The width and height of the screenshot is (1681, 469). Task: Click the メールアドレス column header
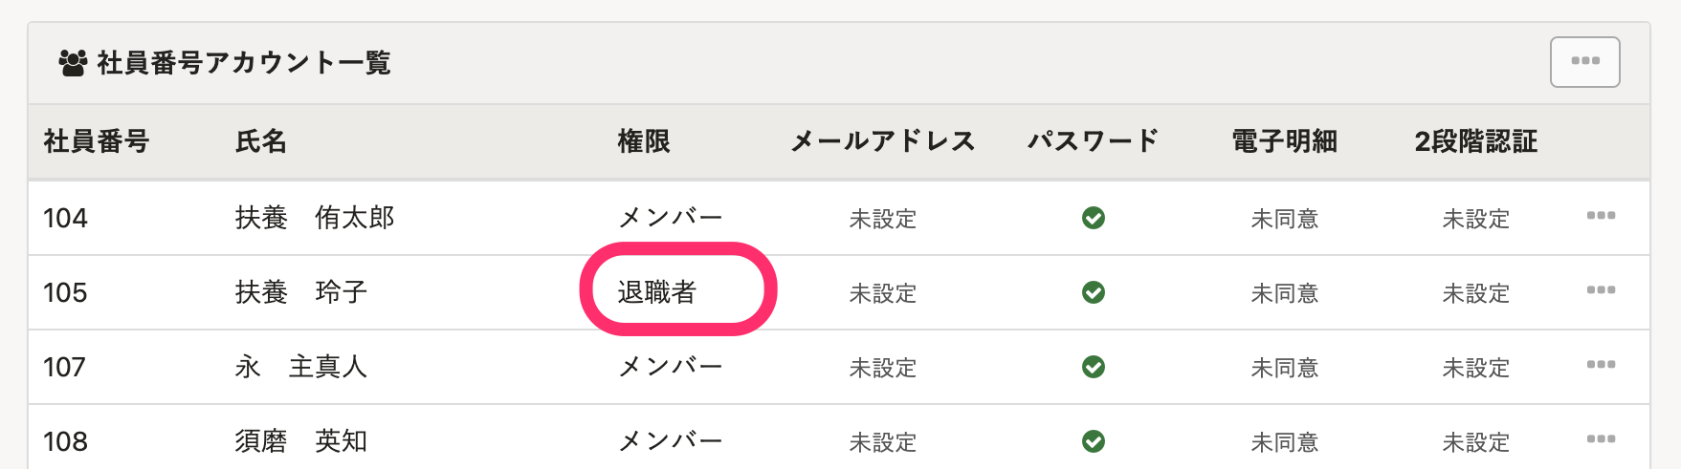pyautogui.click(x=883, y=141)
